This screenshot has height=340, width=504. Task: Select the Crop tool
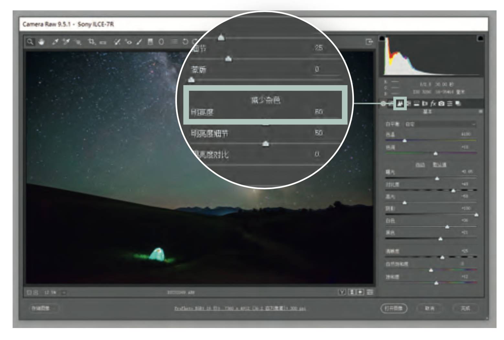pos(92,42)
